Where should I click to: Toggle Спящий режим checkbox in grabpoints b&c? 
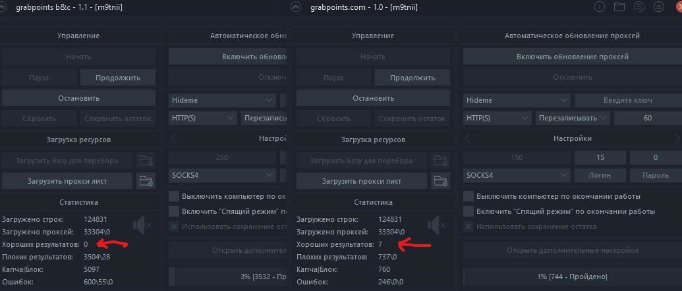174,211
